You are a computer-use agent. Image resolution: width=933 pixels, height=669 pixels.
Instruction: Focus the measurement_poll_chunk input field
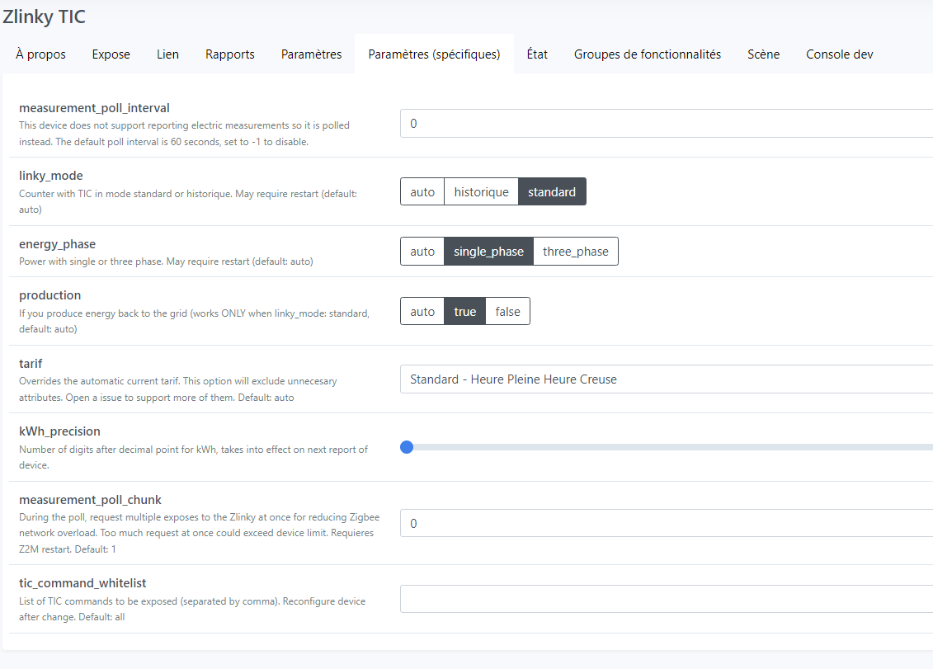(667, 523)
